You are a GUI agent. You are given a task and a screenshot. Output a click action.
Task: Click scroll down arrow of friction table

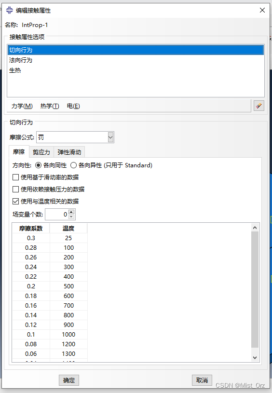point(255,358)
